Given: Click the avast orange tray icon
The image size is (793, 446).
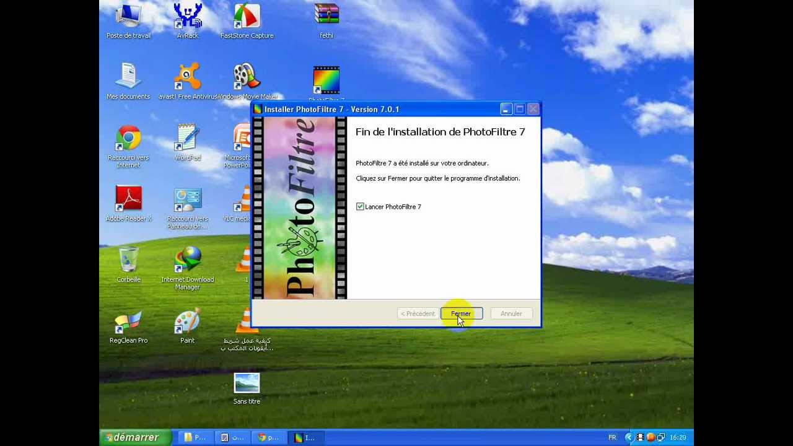Looking at the screenshot, I should [651, 437].
